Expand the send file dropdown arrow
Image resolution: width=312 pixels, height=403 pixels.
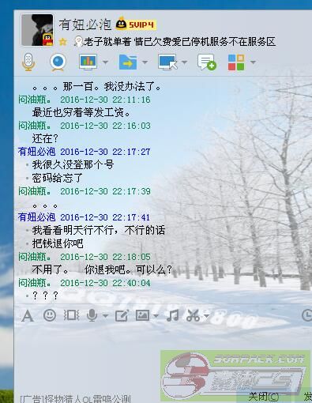[145, 62]
